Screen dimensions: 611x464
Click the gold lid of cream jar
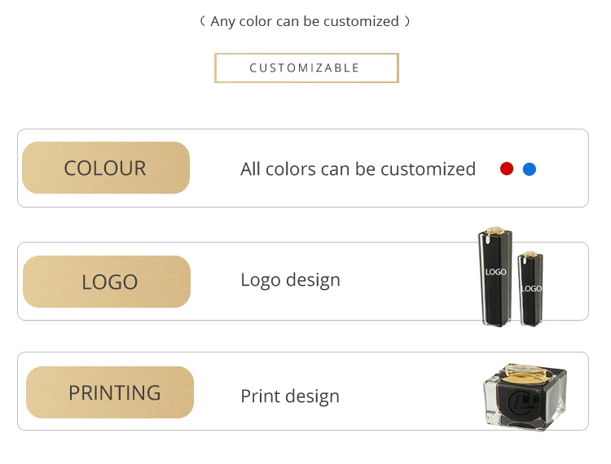pos(527,373)
